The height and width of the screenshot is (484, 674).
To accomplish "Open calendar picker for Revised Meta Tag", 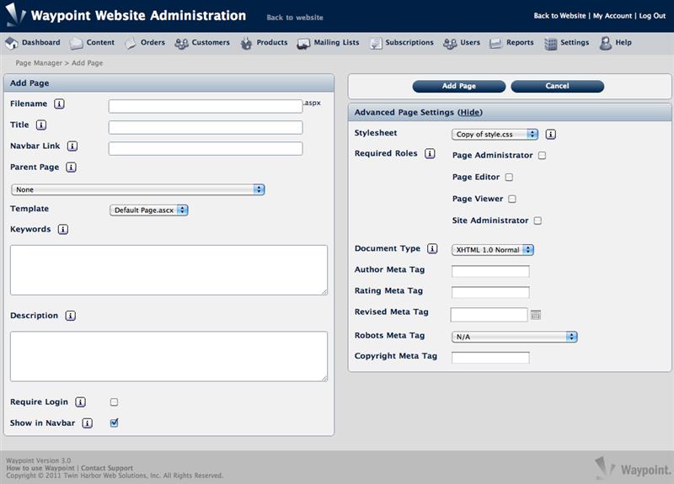I will point(536,315).
